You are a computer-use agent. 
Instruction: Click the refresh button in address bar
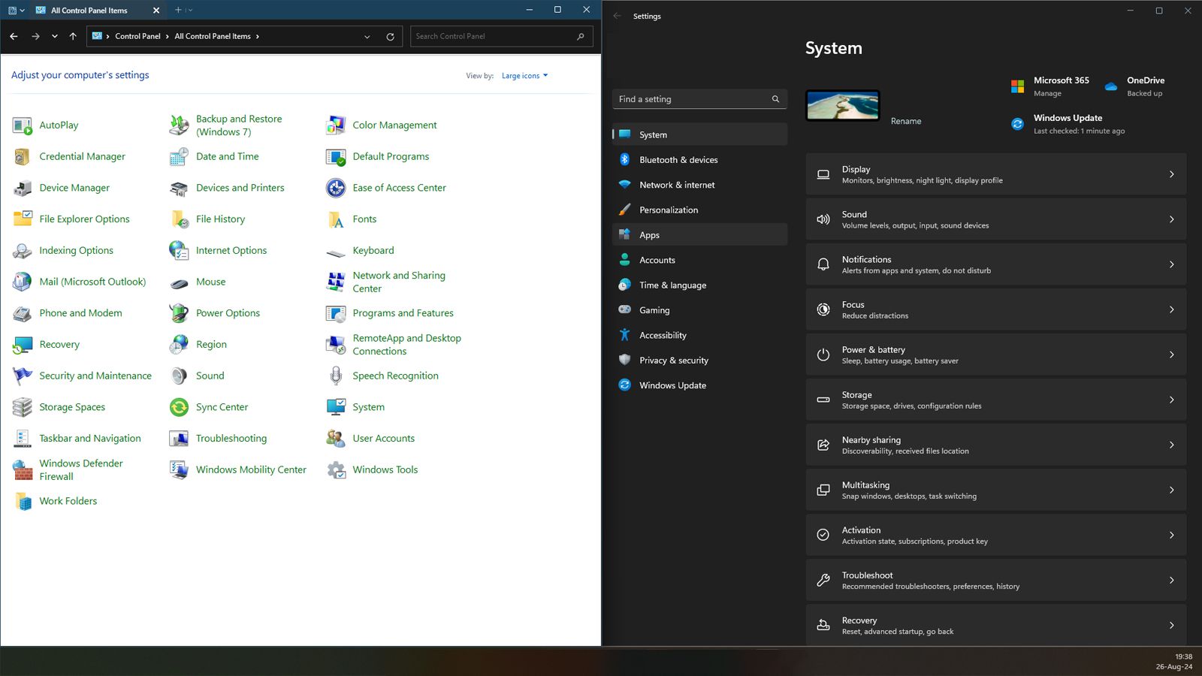390,36
